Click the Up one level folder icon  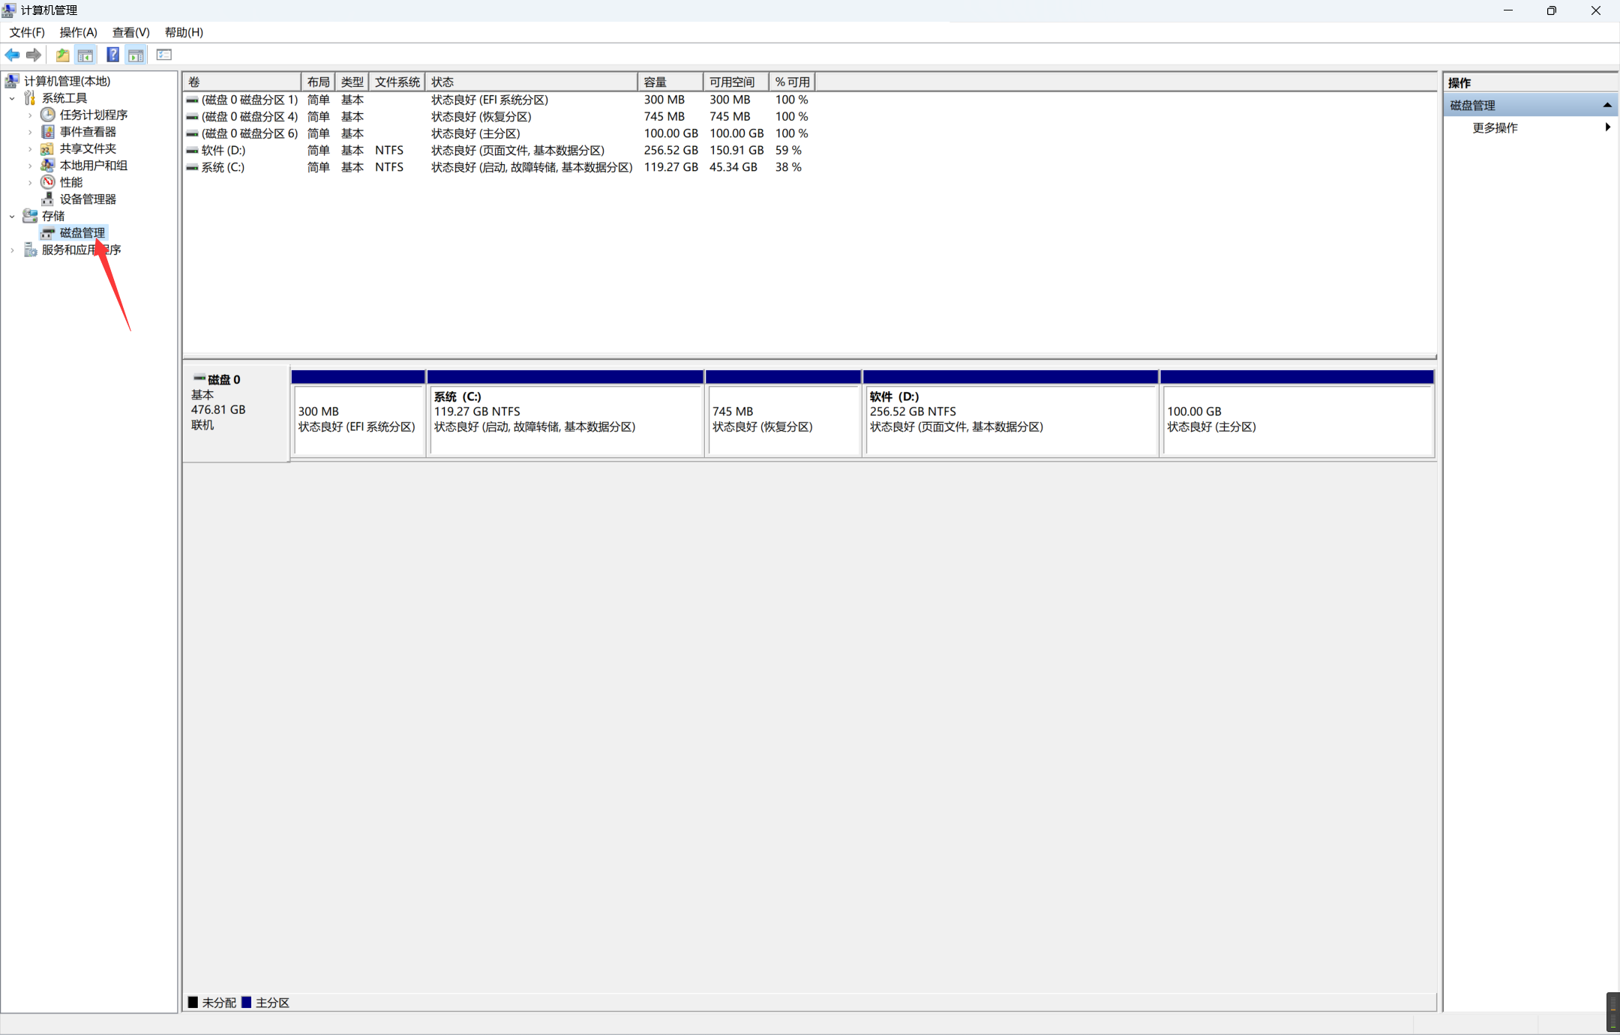tap(62, 55)
